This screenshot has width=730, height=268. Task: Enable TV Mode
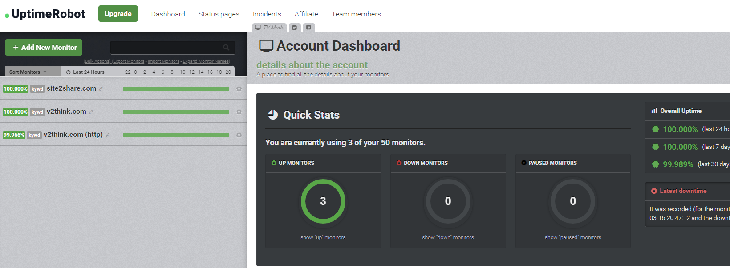pos(270,28)
